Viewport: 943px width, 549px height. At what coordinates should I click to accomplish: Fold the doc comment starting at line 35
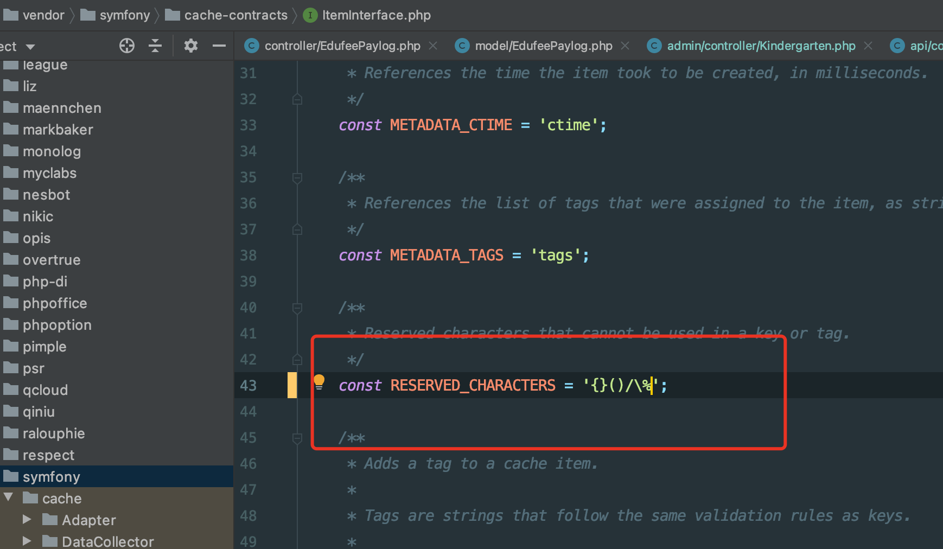297,177
